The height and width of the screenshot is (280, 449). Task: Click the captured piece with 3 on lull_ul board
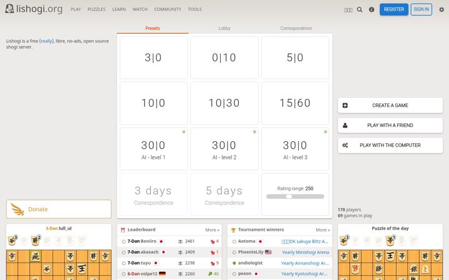point(12,241)
